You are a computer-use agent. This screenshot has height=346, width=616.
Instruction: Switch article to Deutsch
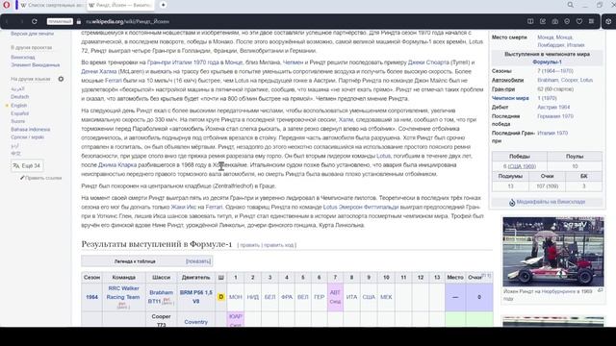coord(19,97)
